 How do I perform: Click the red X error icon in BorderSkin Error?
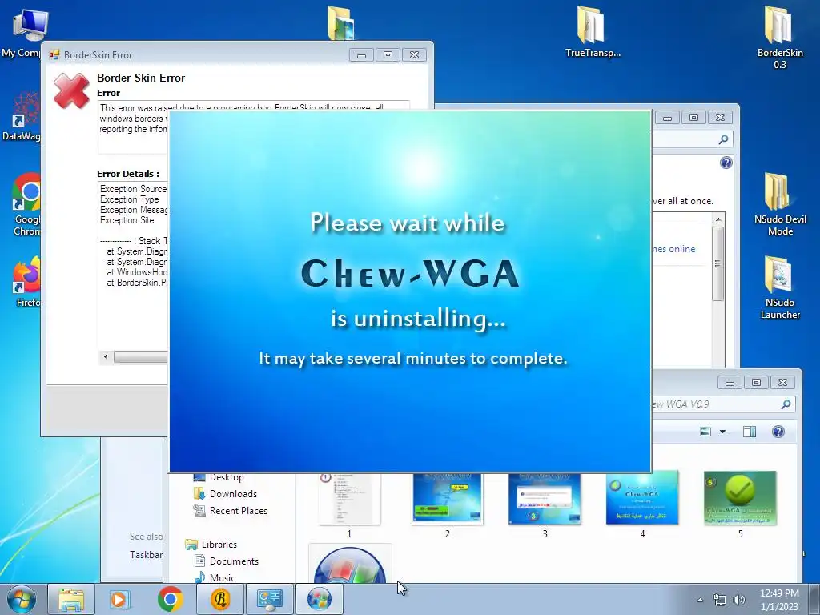(x=71, y=91)
